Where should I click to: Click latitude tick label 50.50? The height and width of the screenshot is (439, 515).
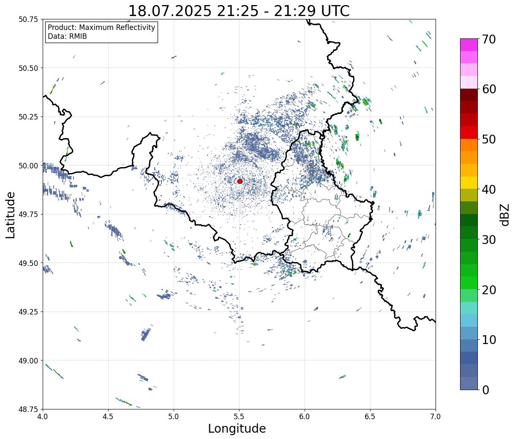(28, 68)
